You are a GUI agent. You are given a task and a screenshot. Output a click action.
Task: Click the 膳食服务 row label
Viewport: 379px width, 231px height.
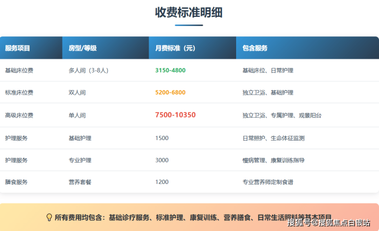pos(16,182)
